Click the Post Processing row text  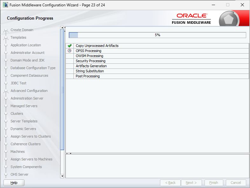[x=88, y=76]
